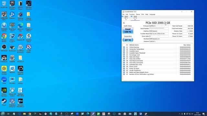Open the Norton yellow checkmark desktop icon

(x=4, y=70)
